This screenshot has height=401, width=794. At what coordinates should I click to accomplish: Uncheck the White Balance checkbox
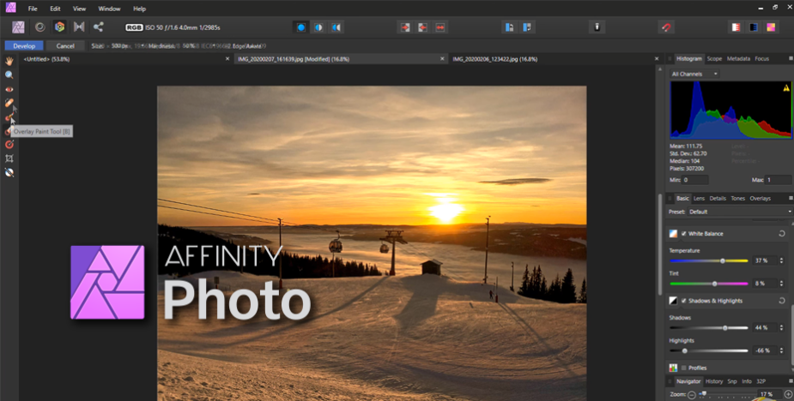(x=683, y=234)
